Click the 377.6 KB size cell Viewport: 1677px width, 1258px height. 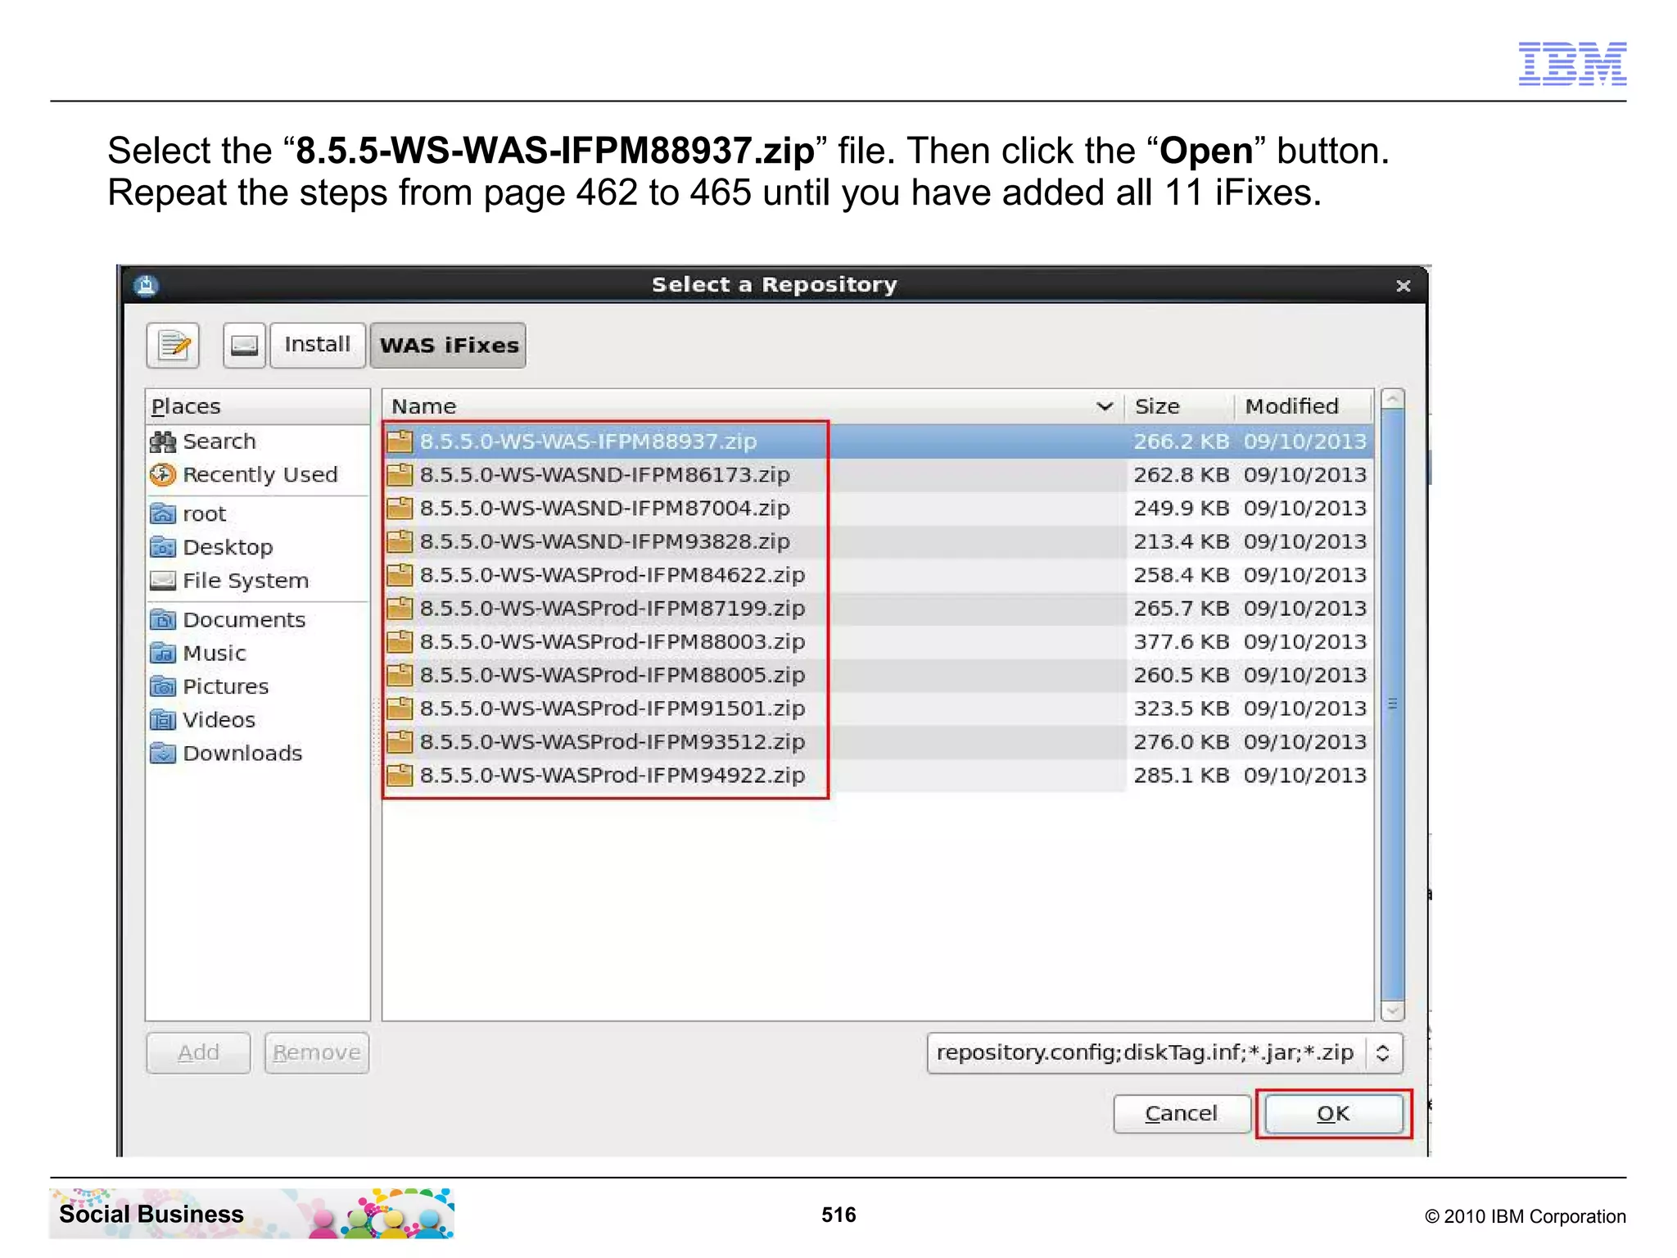tap(1181, 642)
